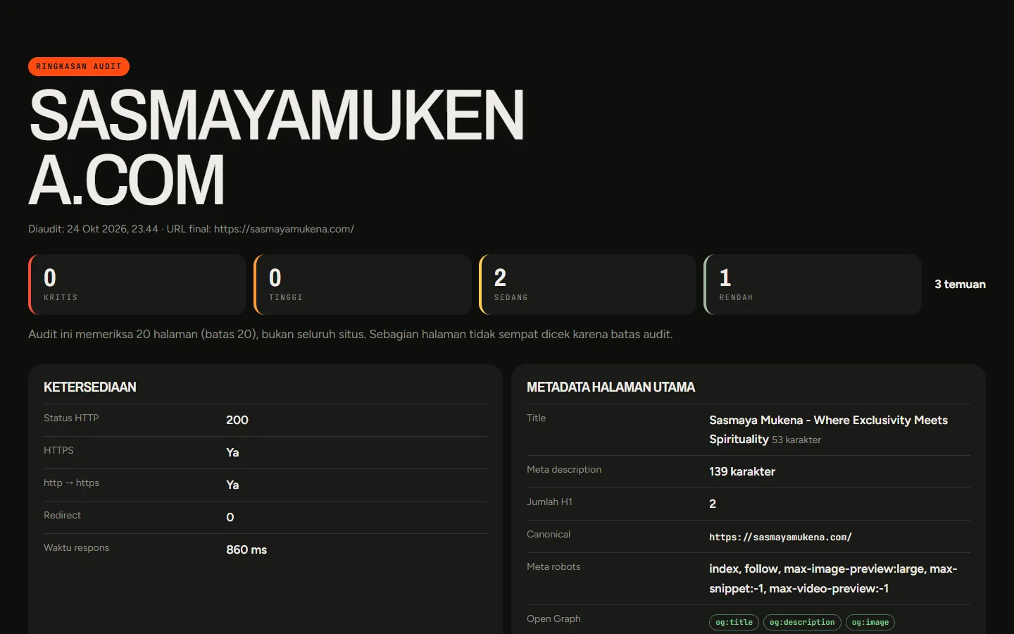The image size is (1014, 634).
Task: Click the '53 karakter' title length note
Action: click(796, 440)
